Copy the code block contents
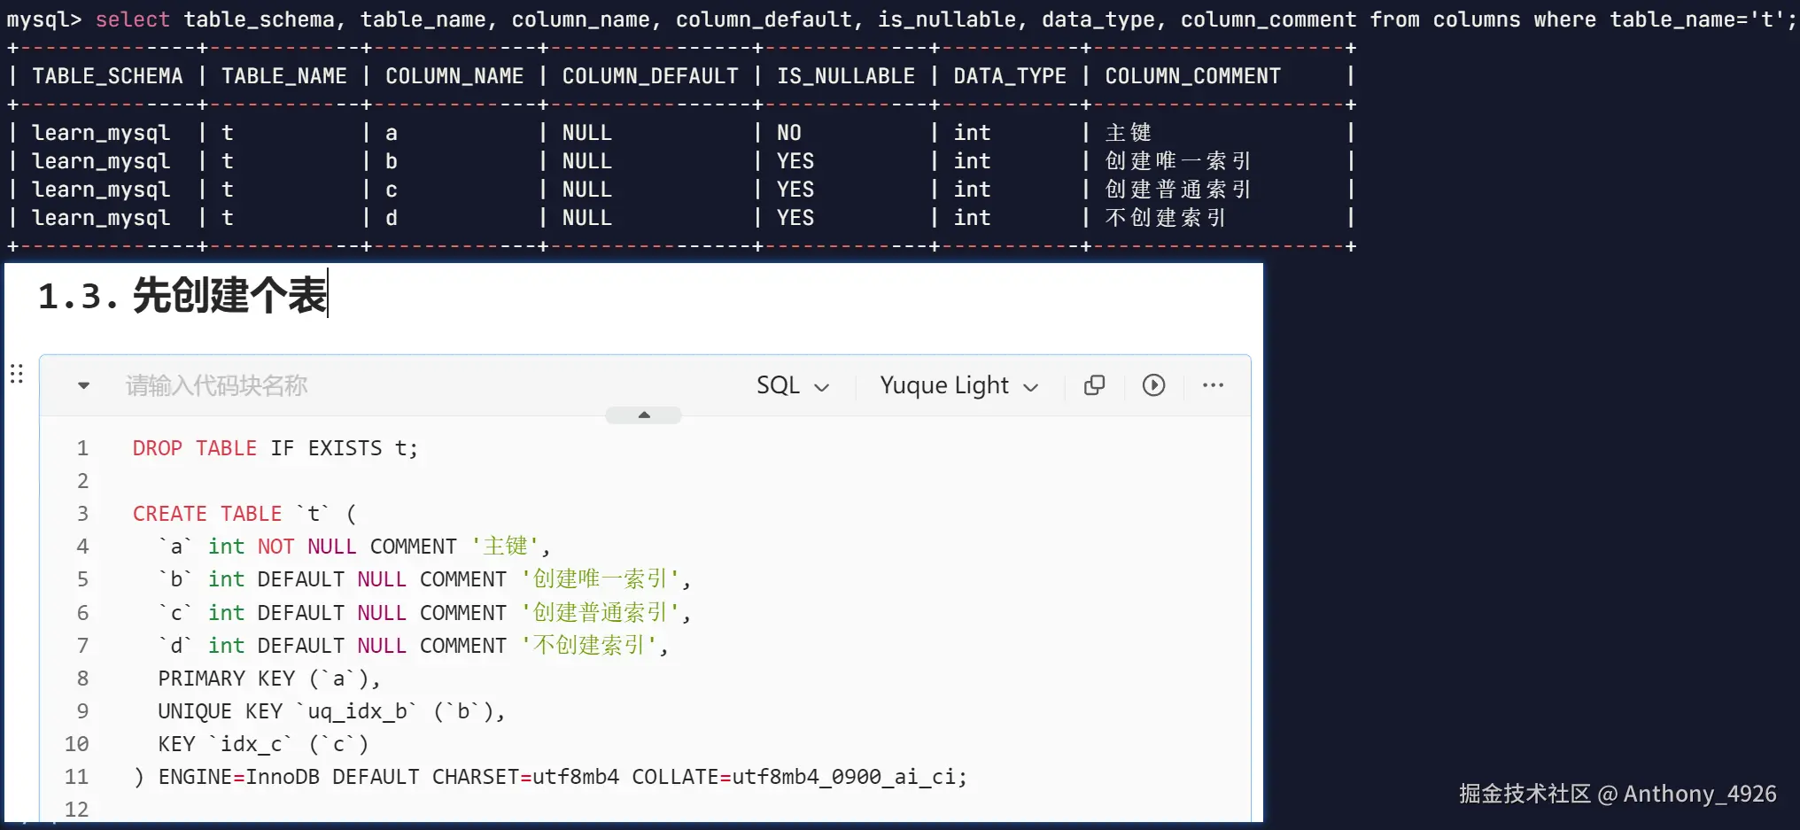1800x830 pixels. click(x=1094, y=385)
